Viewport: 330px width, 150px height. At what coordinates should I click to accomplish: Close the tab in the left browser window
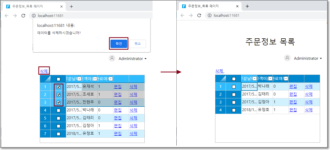(x=61, y=7)
